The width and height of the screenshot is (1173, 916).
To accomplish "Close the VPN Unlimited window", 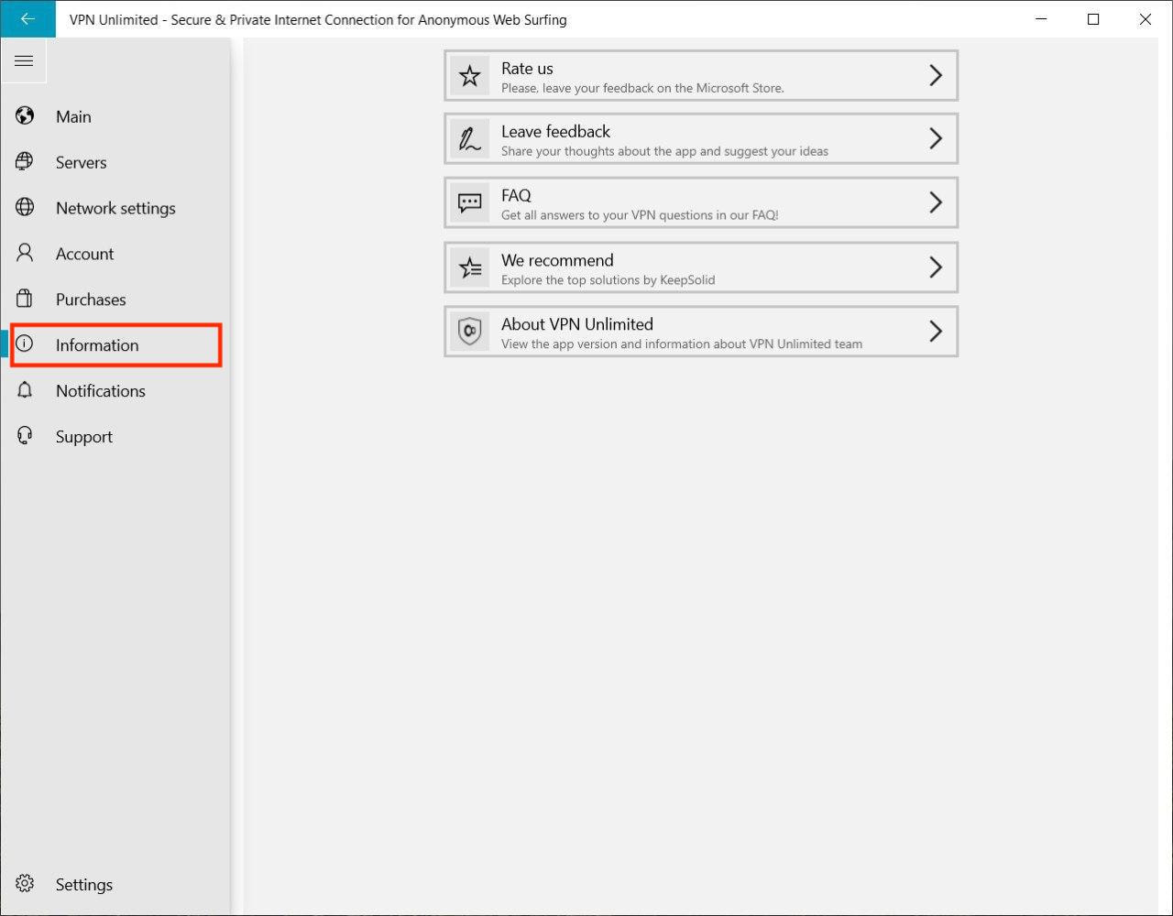I will pos(1146,18).
